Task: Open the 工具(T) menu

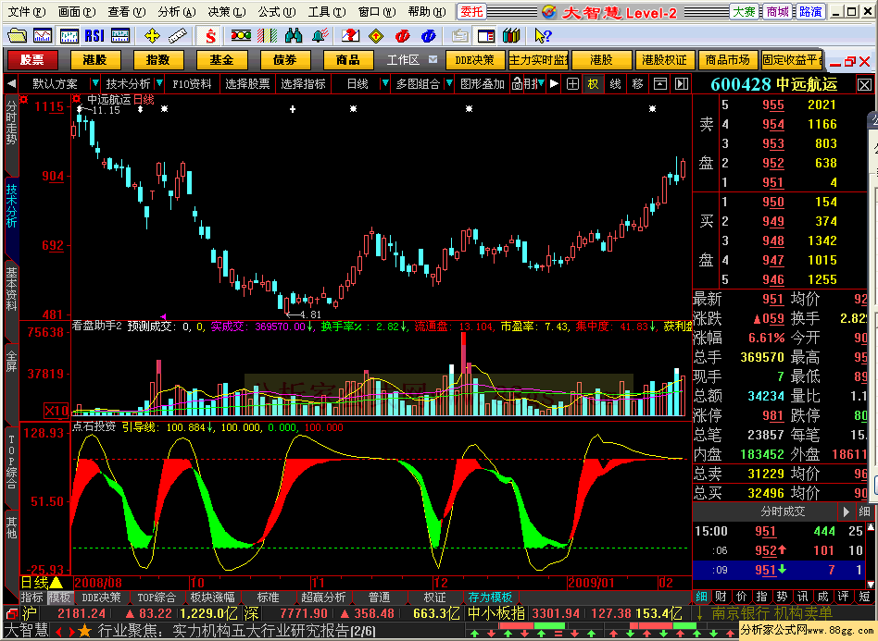Action: pyautogui.click(x=326, y=12)
